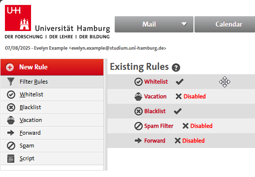Image resolution: width=255 pixels, height=177 pixels.
Task: Click the arrow icon next to sidebar Forward
Action: (11, 133)
